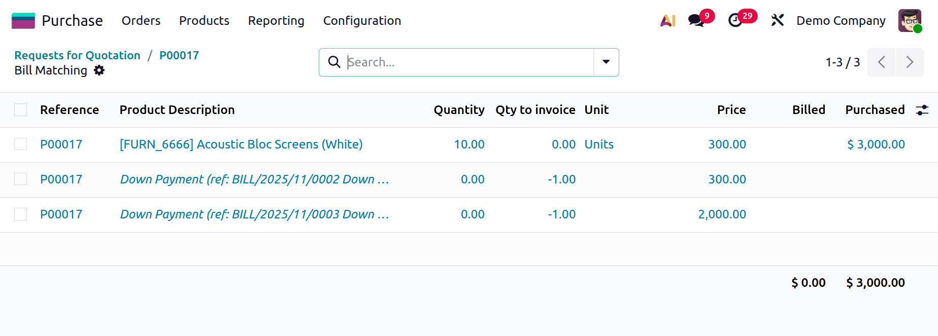Sort by the Billed column header
Screen dimensions: 938x336
point(809,110)
